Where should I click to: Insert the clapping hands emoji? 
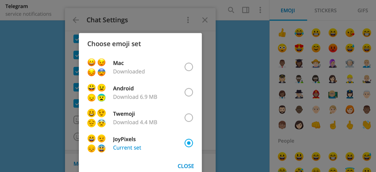[x=367, y=125]
